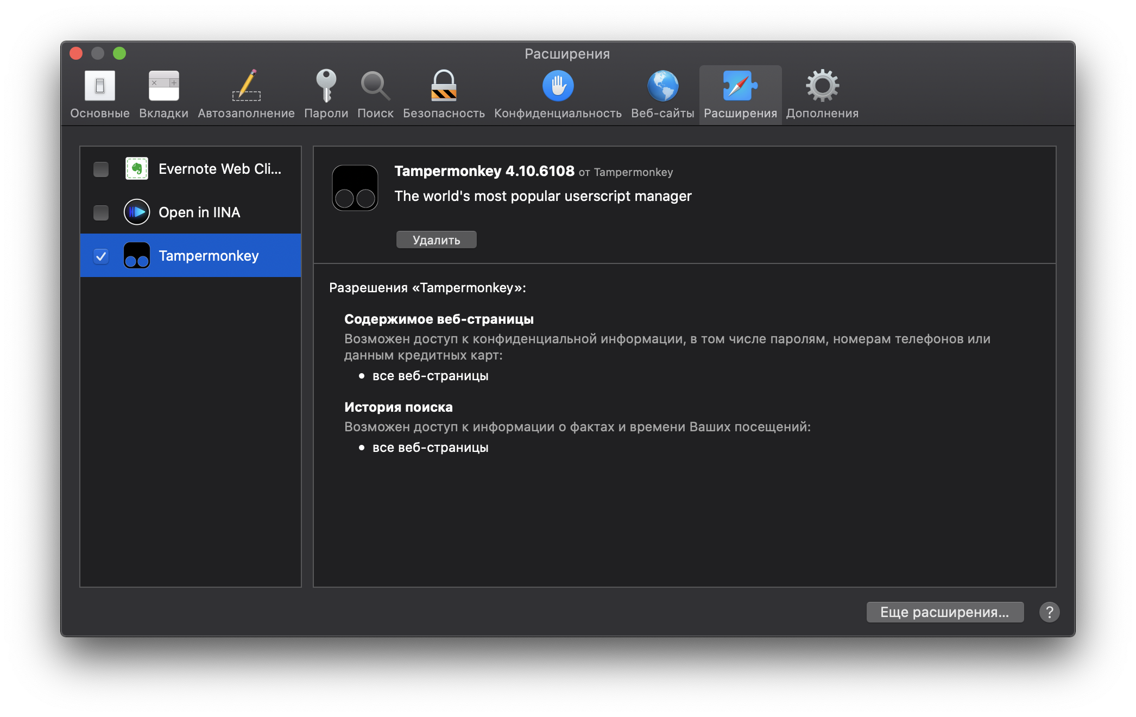Image resolution: width=1136 pixels, height=717 pixels.
Task: Enable the Evernote Web Clipper checkbox
Action: (101, 169)
